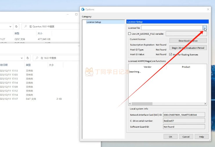The width and height of the screenshot is (215, 147).
Task: Select folder row dated 2023/12/11 17:12
Action: (39, 91)
